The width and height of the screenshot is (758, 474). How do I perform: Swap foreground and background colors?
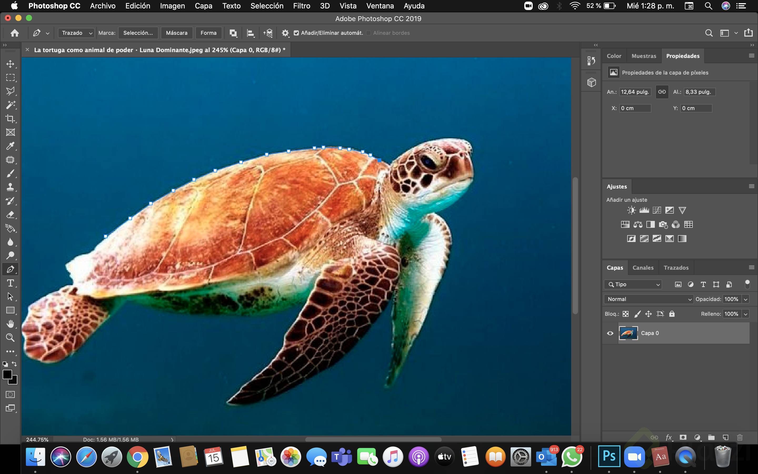[x=14, y=364]
